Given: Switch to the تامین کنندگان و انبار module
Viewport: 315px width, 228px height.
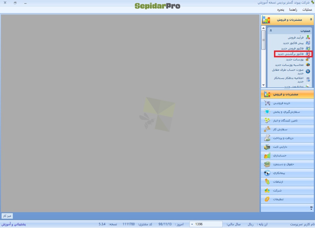Looking at the screenshot, I should click(287, 121).
